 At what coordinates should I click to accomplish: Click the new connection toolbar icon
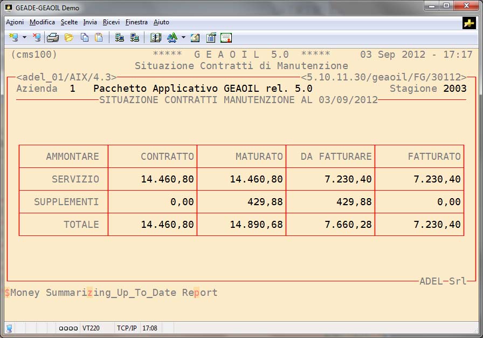(13, 37)
